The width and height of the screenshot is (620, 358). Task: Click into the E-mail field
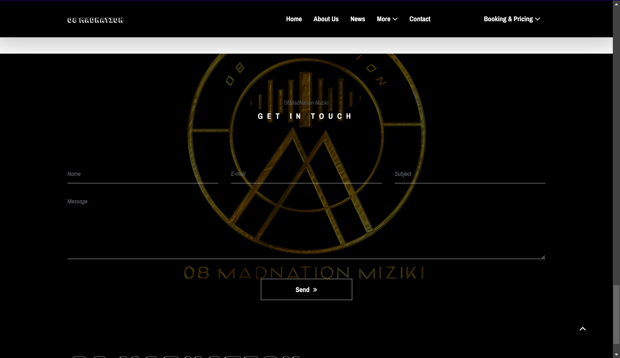click(306, 174)
